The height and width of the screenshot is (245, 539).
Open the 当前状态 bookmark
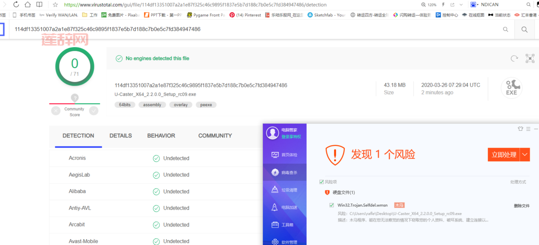499,15
